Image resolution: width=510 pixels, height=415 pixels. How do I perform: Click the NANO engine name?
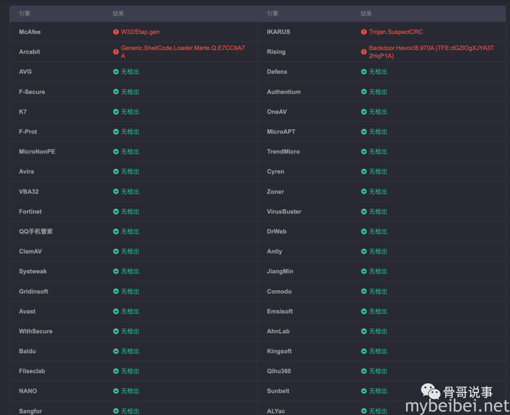click(28, 391)
